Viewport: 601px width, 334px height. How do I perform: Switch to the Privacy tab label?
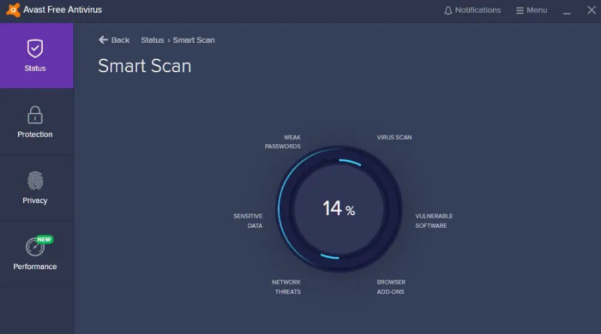click(35, 200)
